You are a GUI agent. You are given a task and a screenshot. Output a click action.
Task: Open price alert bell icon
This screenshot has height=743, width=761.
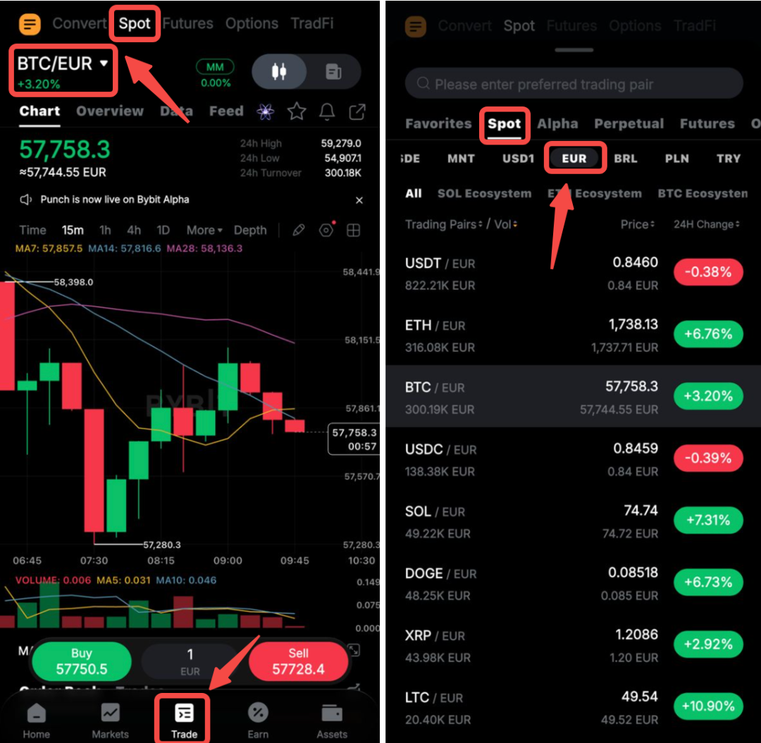pyautogui.click(x=327, y=111)
